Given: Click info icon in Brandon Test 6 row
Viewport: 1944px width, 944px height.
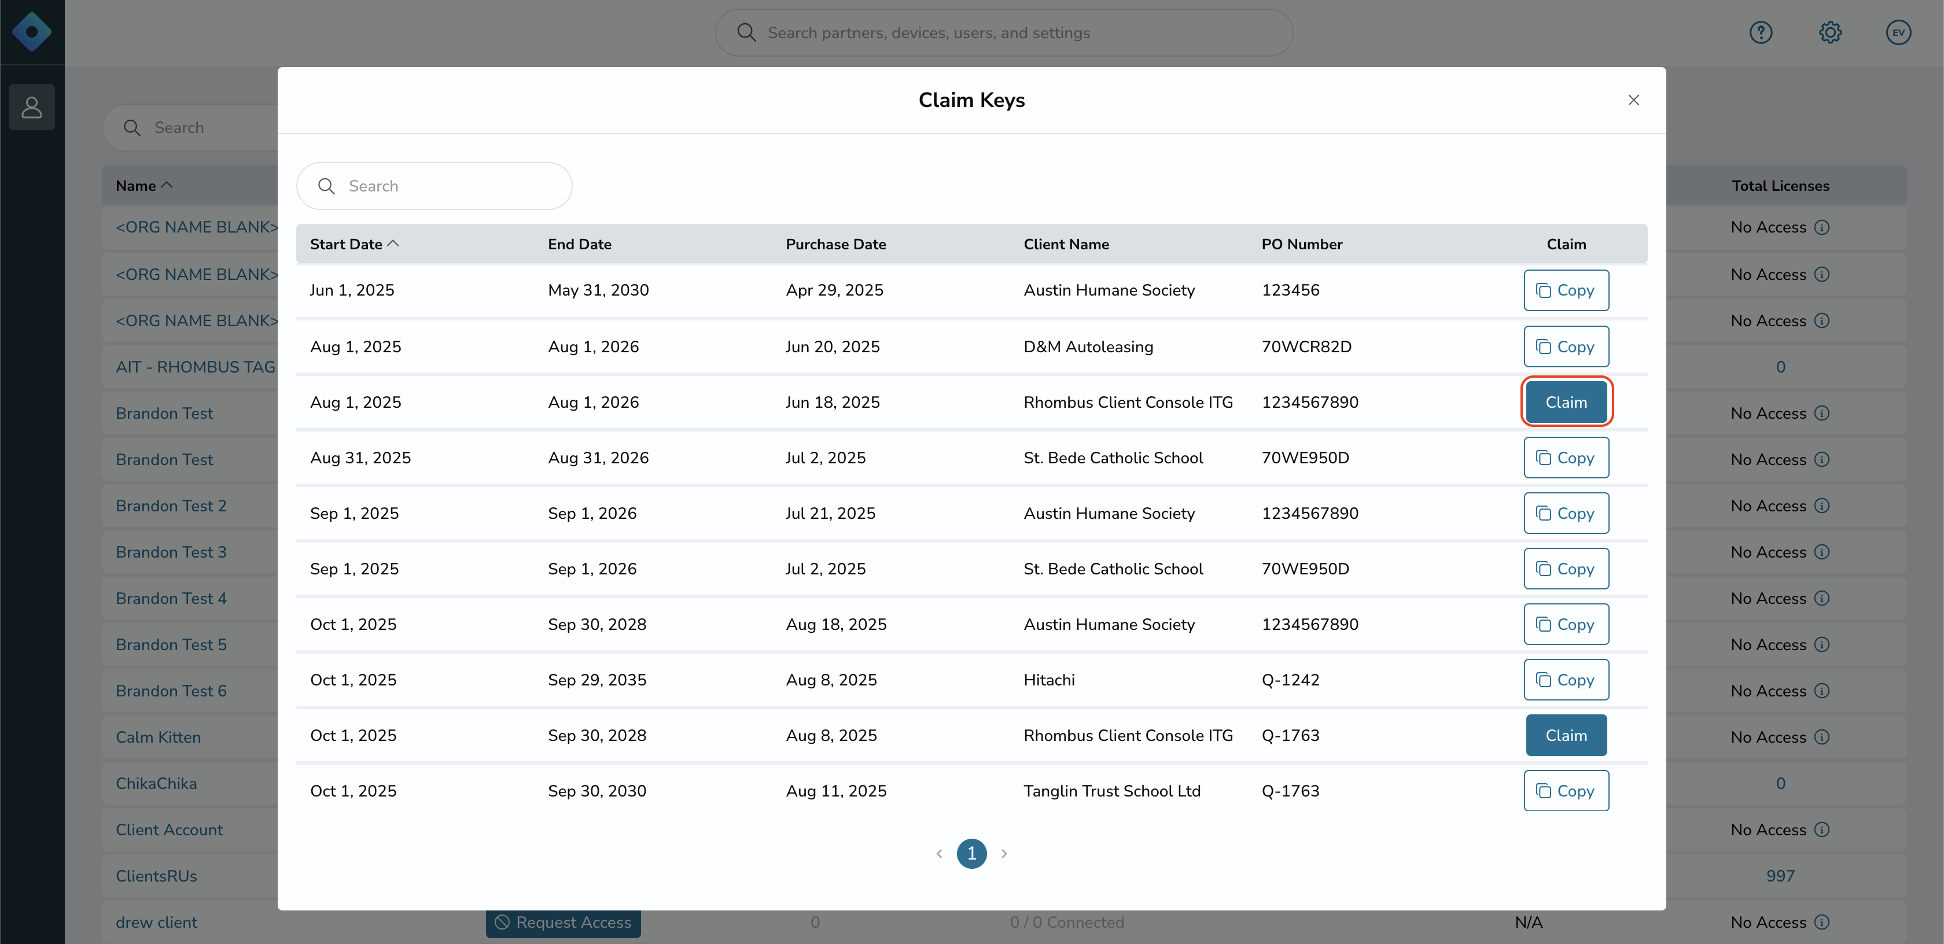Looking at the screenshot, I should [x=1822, y=691].
